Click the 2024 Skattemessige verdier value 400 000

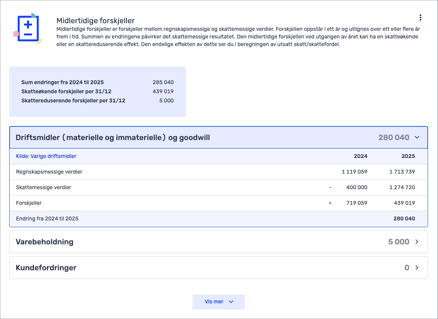[x=357, y=187]
